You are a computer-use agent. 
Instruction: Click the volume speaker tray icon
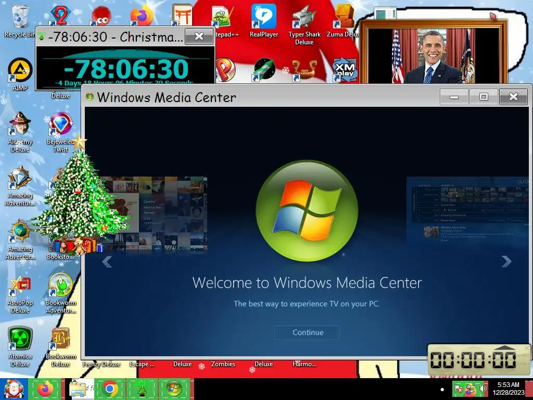[x=483, y=389]
